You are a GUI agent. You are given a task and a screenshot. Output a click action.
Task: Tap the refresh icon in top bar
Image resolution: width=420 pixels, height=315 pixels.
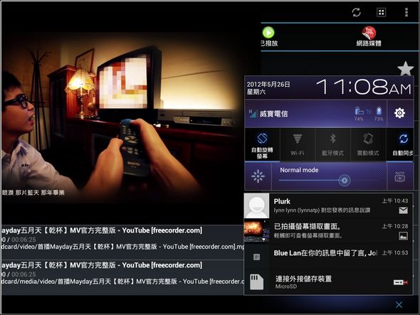pos(356,12)
